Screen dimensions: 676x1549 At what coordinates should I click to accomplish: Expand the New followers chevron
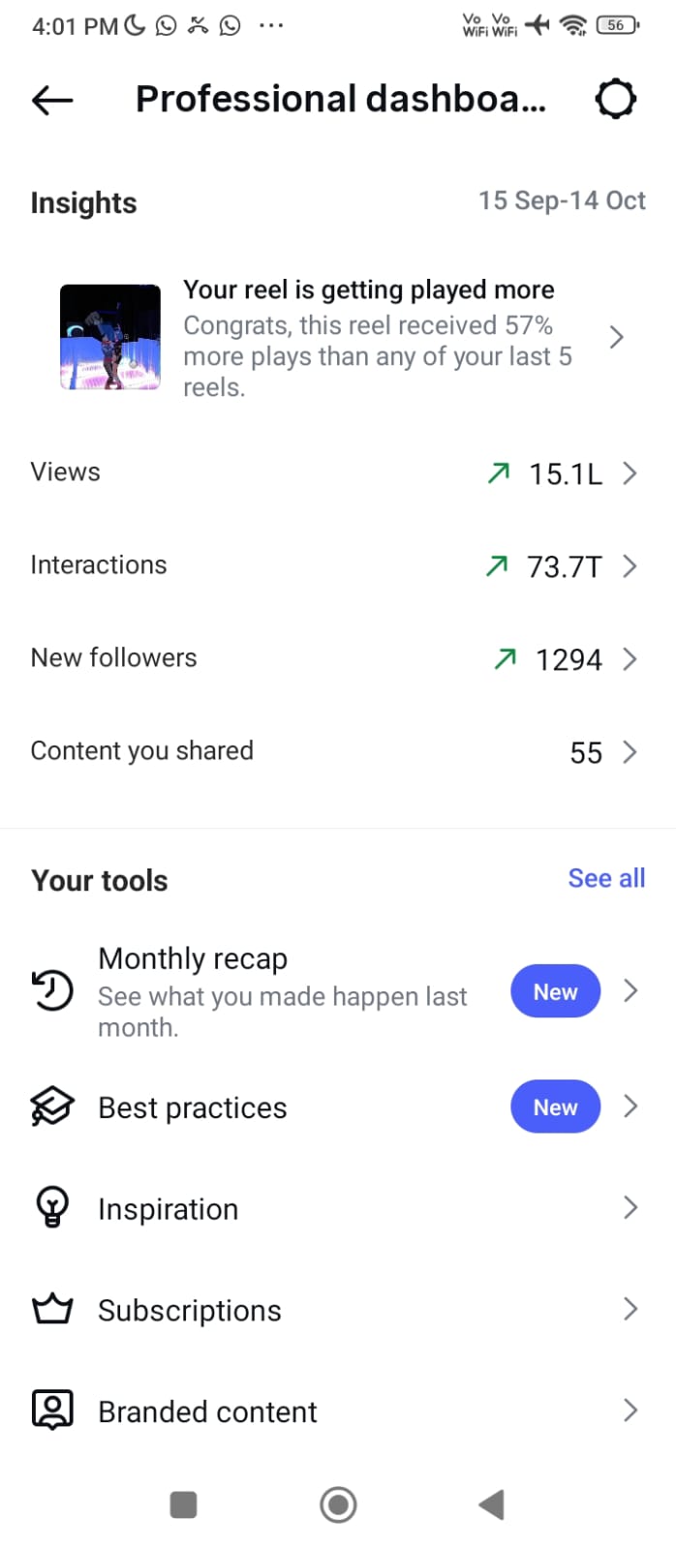630,659
